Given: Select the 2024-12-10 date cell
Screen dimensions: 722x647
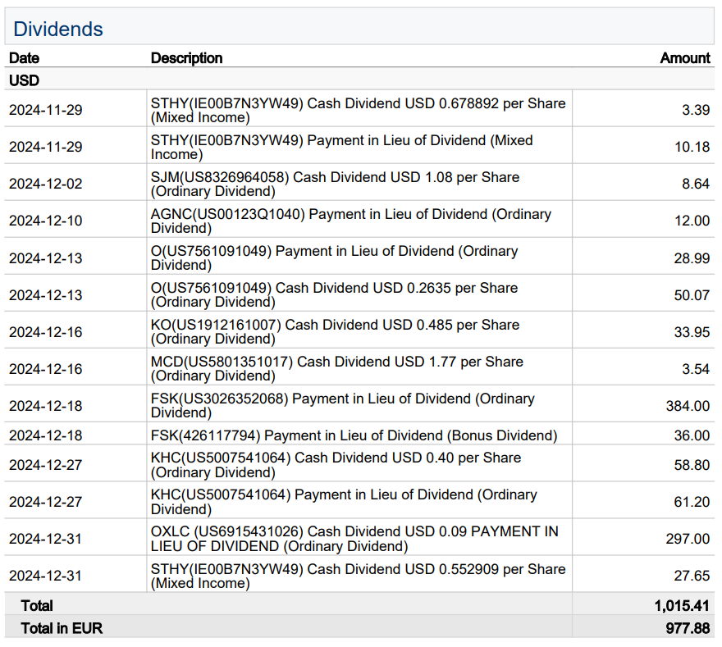Looking at the screenshot, I should click(x=46, y=221).
